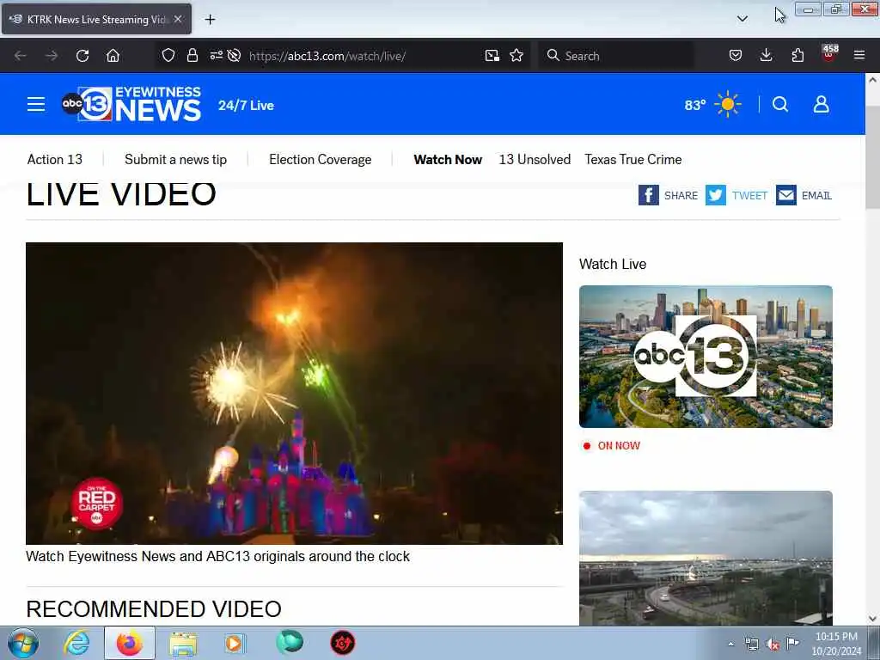This screenshot has height=660, width=880.
Task: Click the Firefox Search box
Action: (x=615, y=56)
